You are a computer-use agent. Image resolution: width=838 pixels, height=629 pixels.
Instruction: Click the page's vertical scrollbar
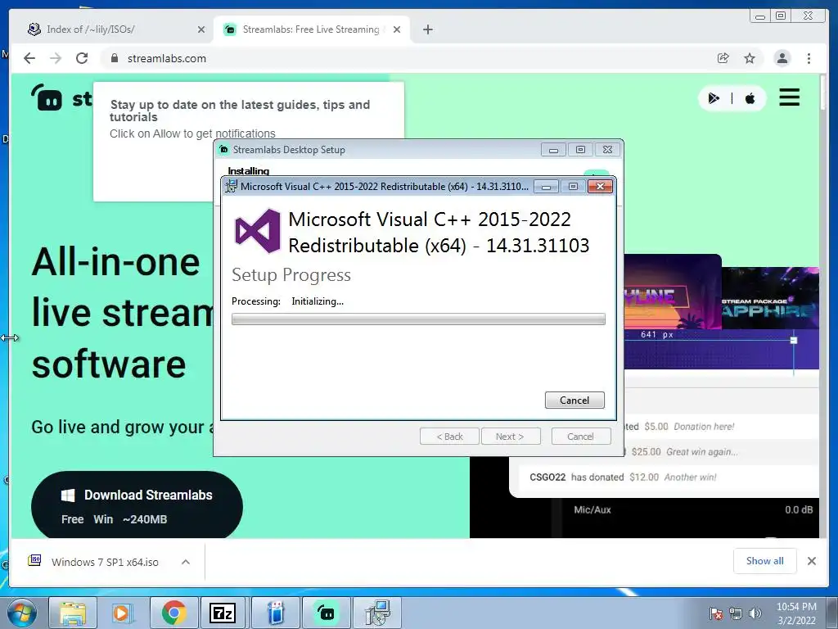[823, 305]
